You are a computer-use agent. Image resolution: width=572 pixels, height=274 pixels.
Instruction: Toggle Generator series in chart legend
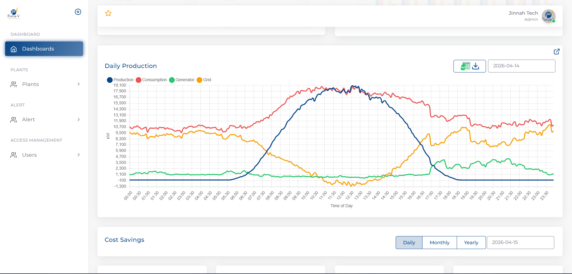click(182, 80)
